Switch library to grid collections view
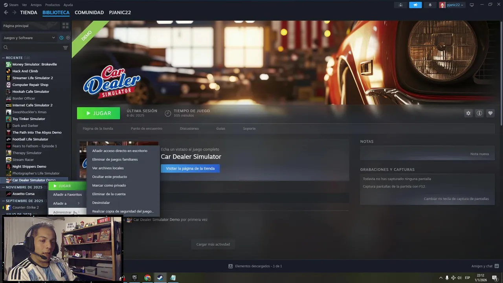The height and width of the screenshot is (283, 503). pos(65,26)
